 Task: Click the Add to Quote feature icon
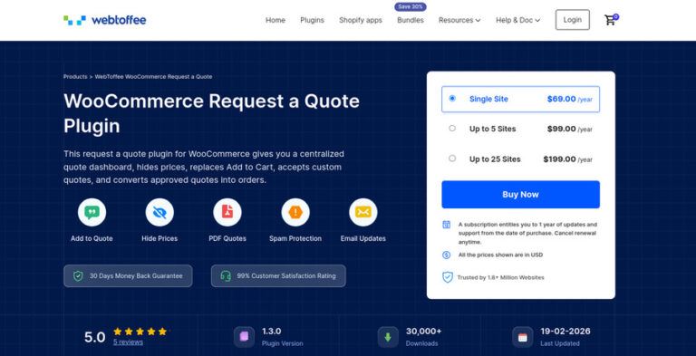pyautogui.click(x=92, y=212)
